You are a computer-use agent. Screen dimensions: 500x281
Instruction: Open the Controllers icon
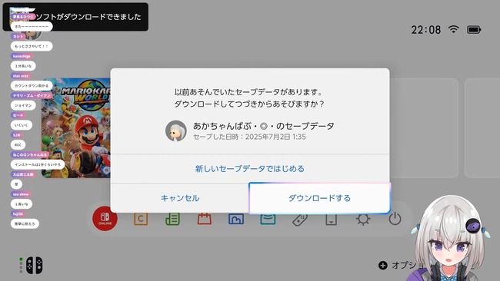coord(300,219)
